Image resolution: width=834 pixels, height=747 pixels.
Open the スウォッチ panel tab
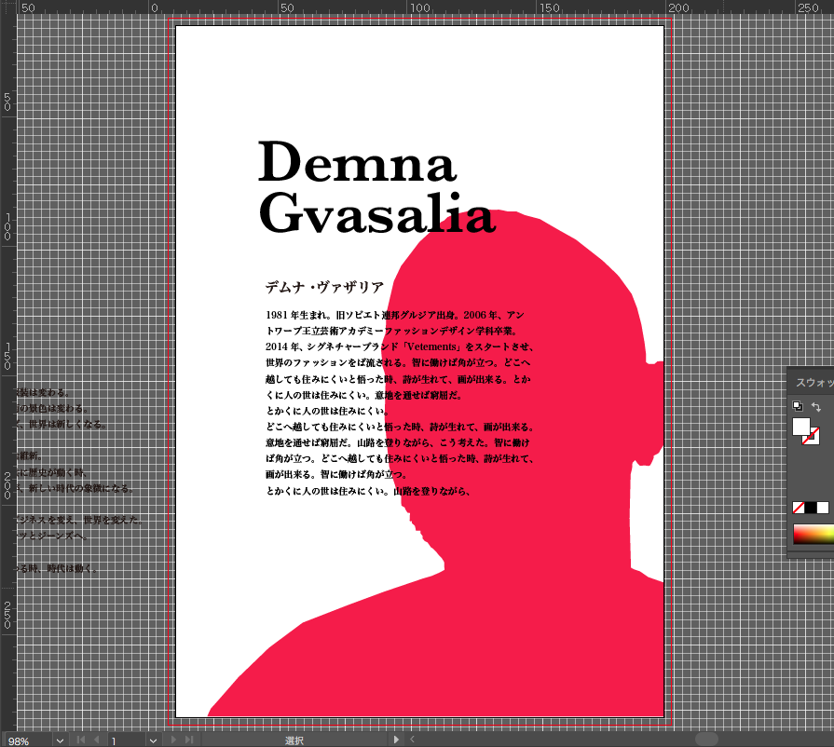[x=814, y=382]
